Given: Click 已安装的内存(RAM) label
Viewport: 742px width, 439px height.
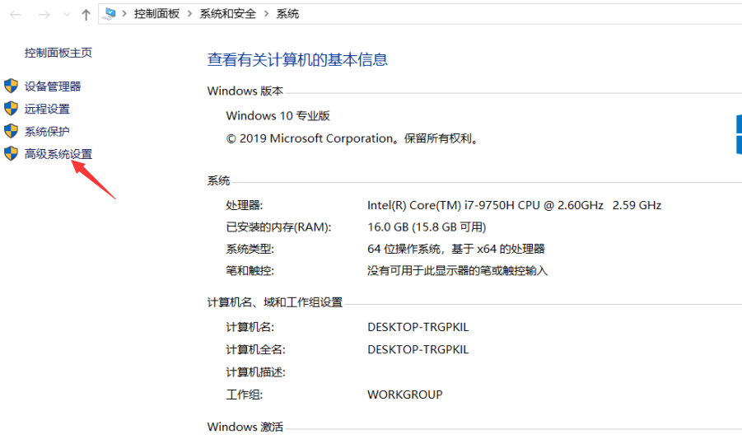Looking at the screenshot, I should pyautogui.click(x=278, y=227).
